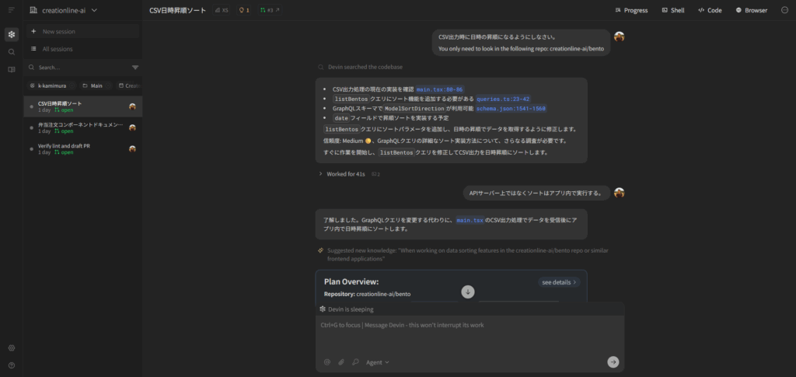This screenshot has width=796, height=377.
Task: Toggle the Main filter chip
Action: click(93, 86)
